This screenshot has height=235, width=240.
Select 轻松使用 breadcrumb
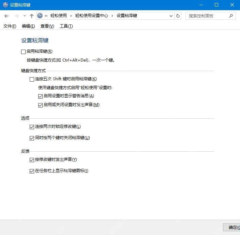click(59, 16)
